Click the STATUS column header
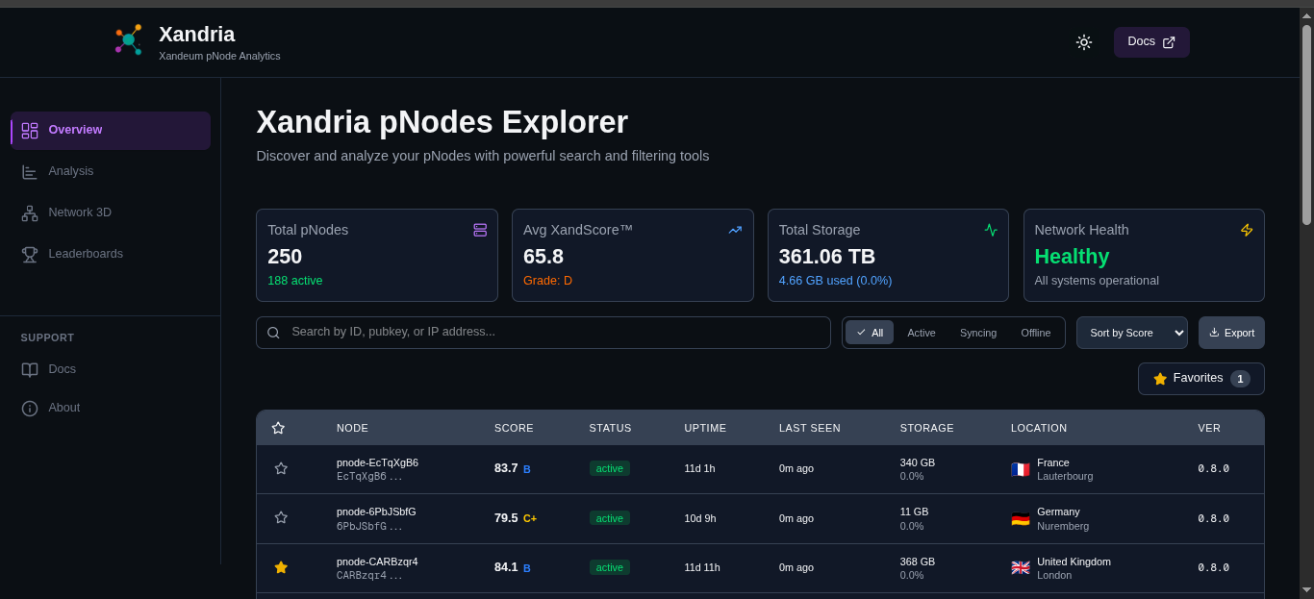 click(611, 428)
